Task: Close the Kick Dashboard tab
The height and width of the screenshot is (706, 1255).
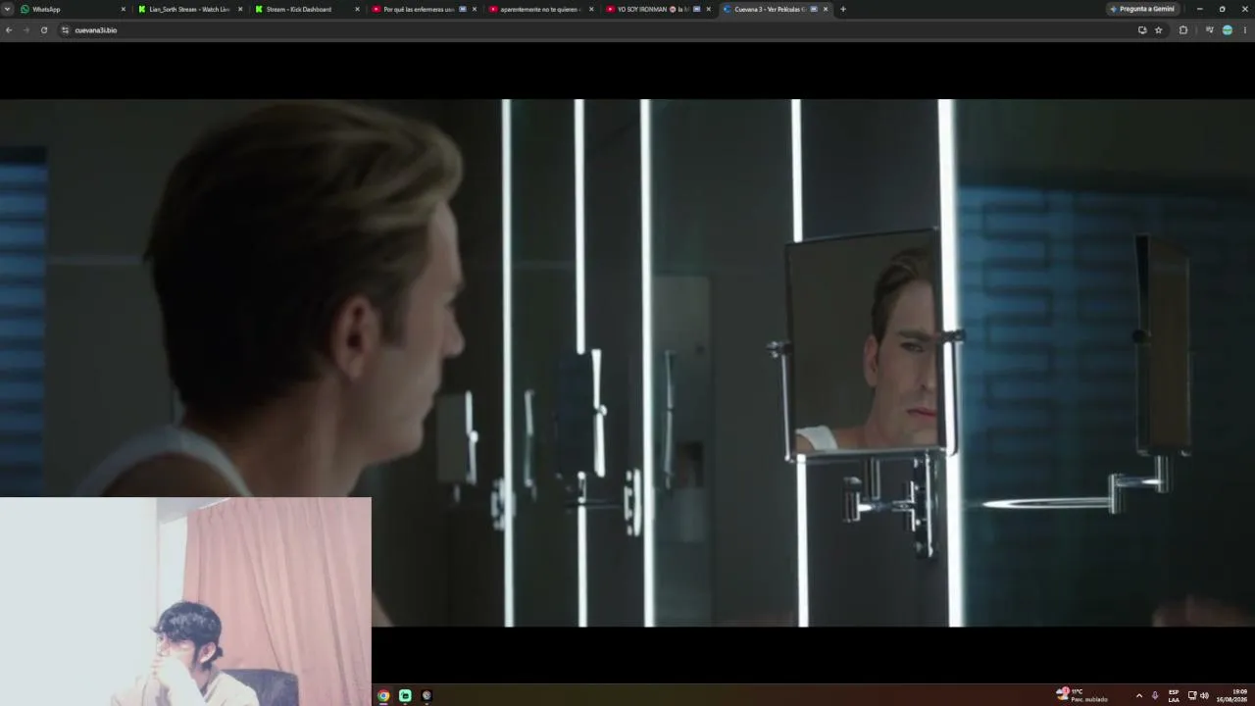Action: pyautogui.click(x=357, y=9)
